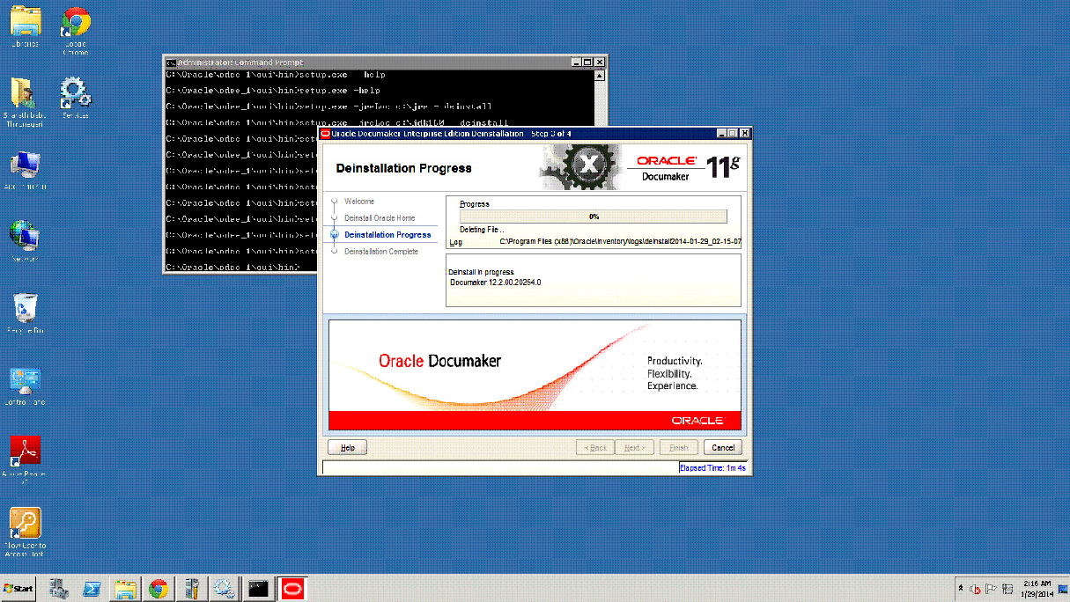Open the Oracle Documaker installer from the taskbar
The height and width of the screenshot is (602, 1070).
coord(291,588)
